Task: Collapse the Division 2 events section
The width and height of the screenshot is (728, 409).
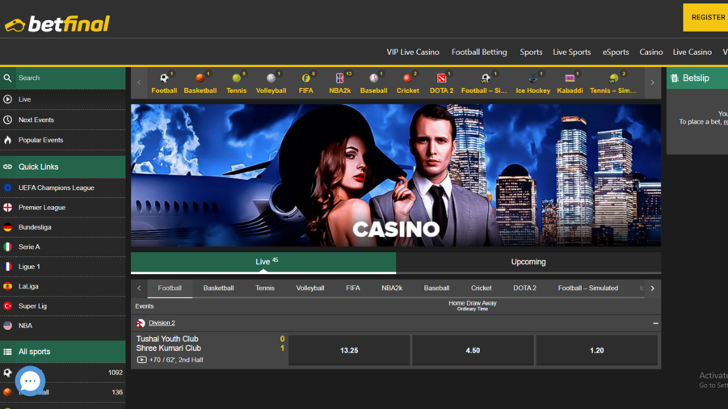Action: (655, 323)
